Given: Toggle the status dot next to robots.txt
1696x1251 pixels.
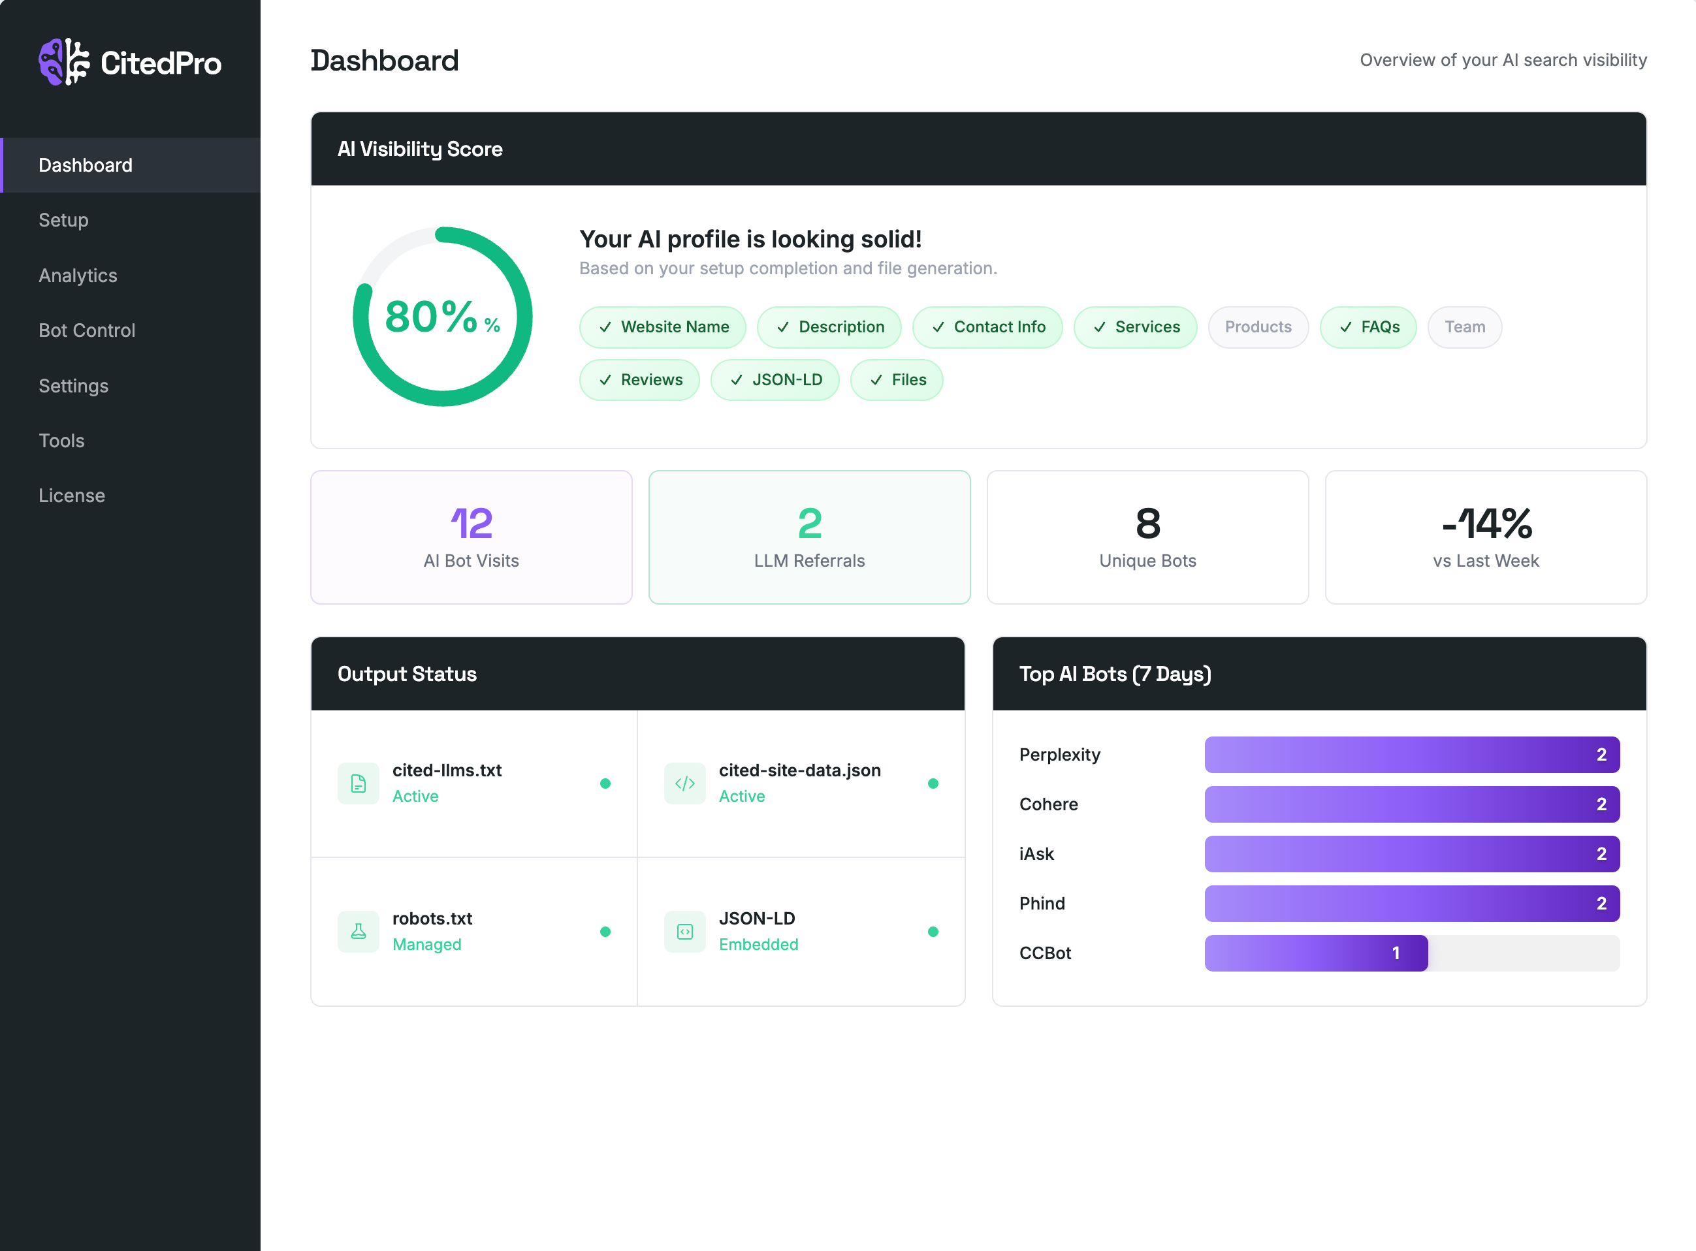Looking at the screenshot, I should click(x=605, y=932).
